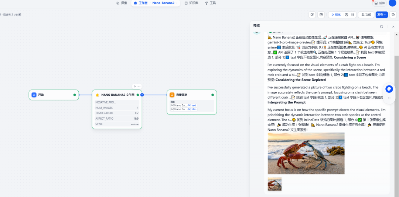The image size is (399, 197).
Task: Click the blue plus handle on NANO BANANA2 node
Action: (142, 95)
